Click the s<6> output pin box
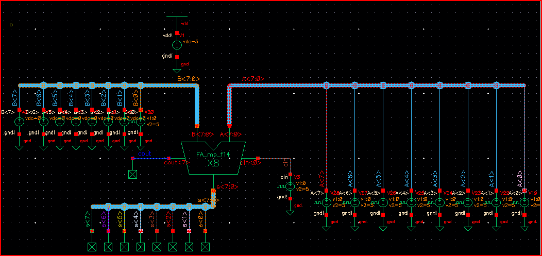The height and width of the screenshot is (256, 542). pyautogui.click(x=108, y=247)
